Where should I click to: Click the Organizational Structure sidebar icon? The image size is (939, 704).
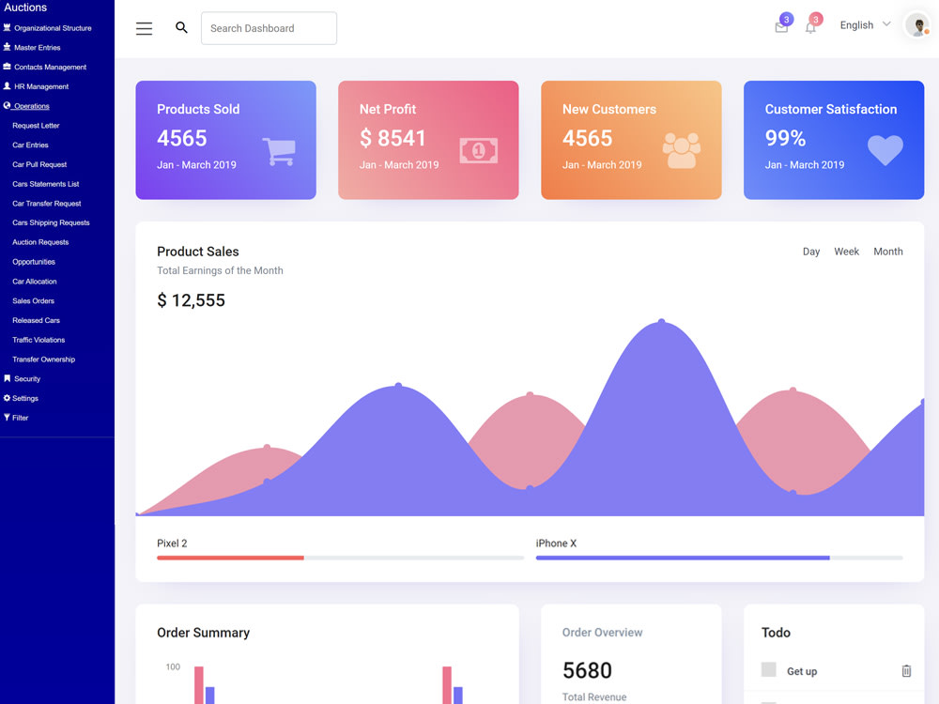click(8, 27)
